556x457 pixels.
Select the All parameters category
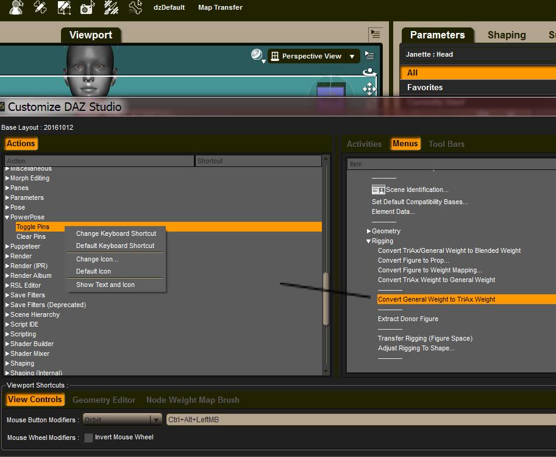[x=477, y=73]
